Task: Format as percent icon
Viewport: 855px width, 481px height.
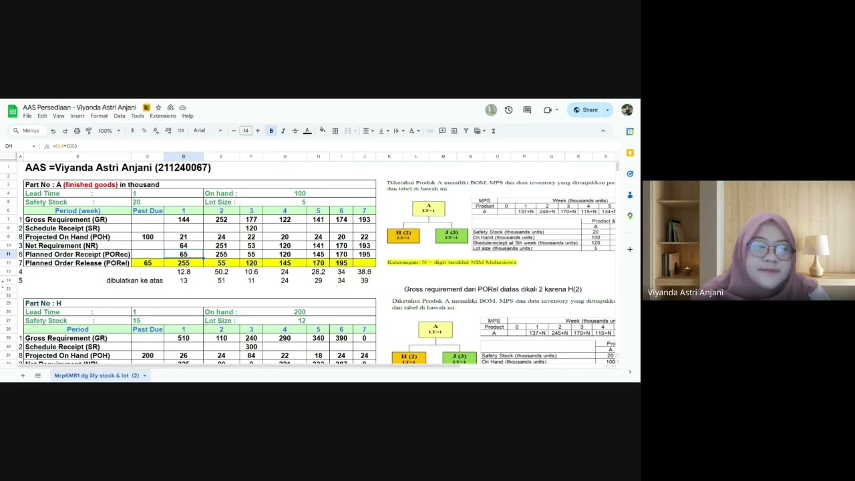Action: tap(144, 131)
